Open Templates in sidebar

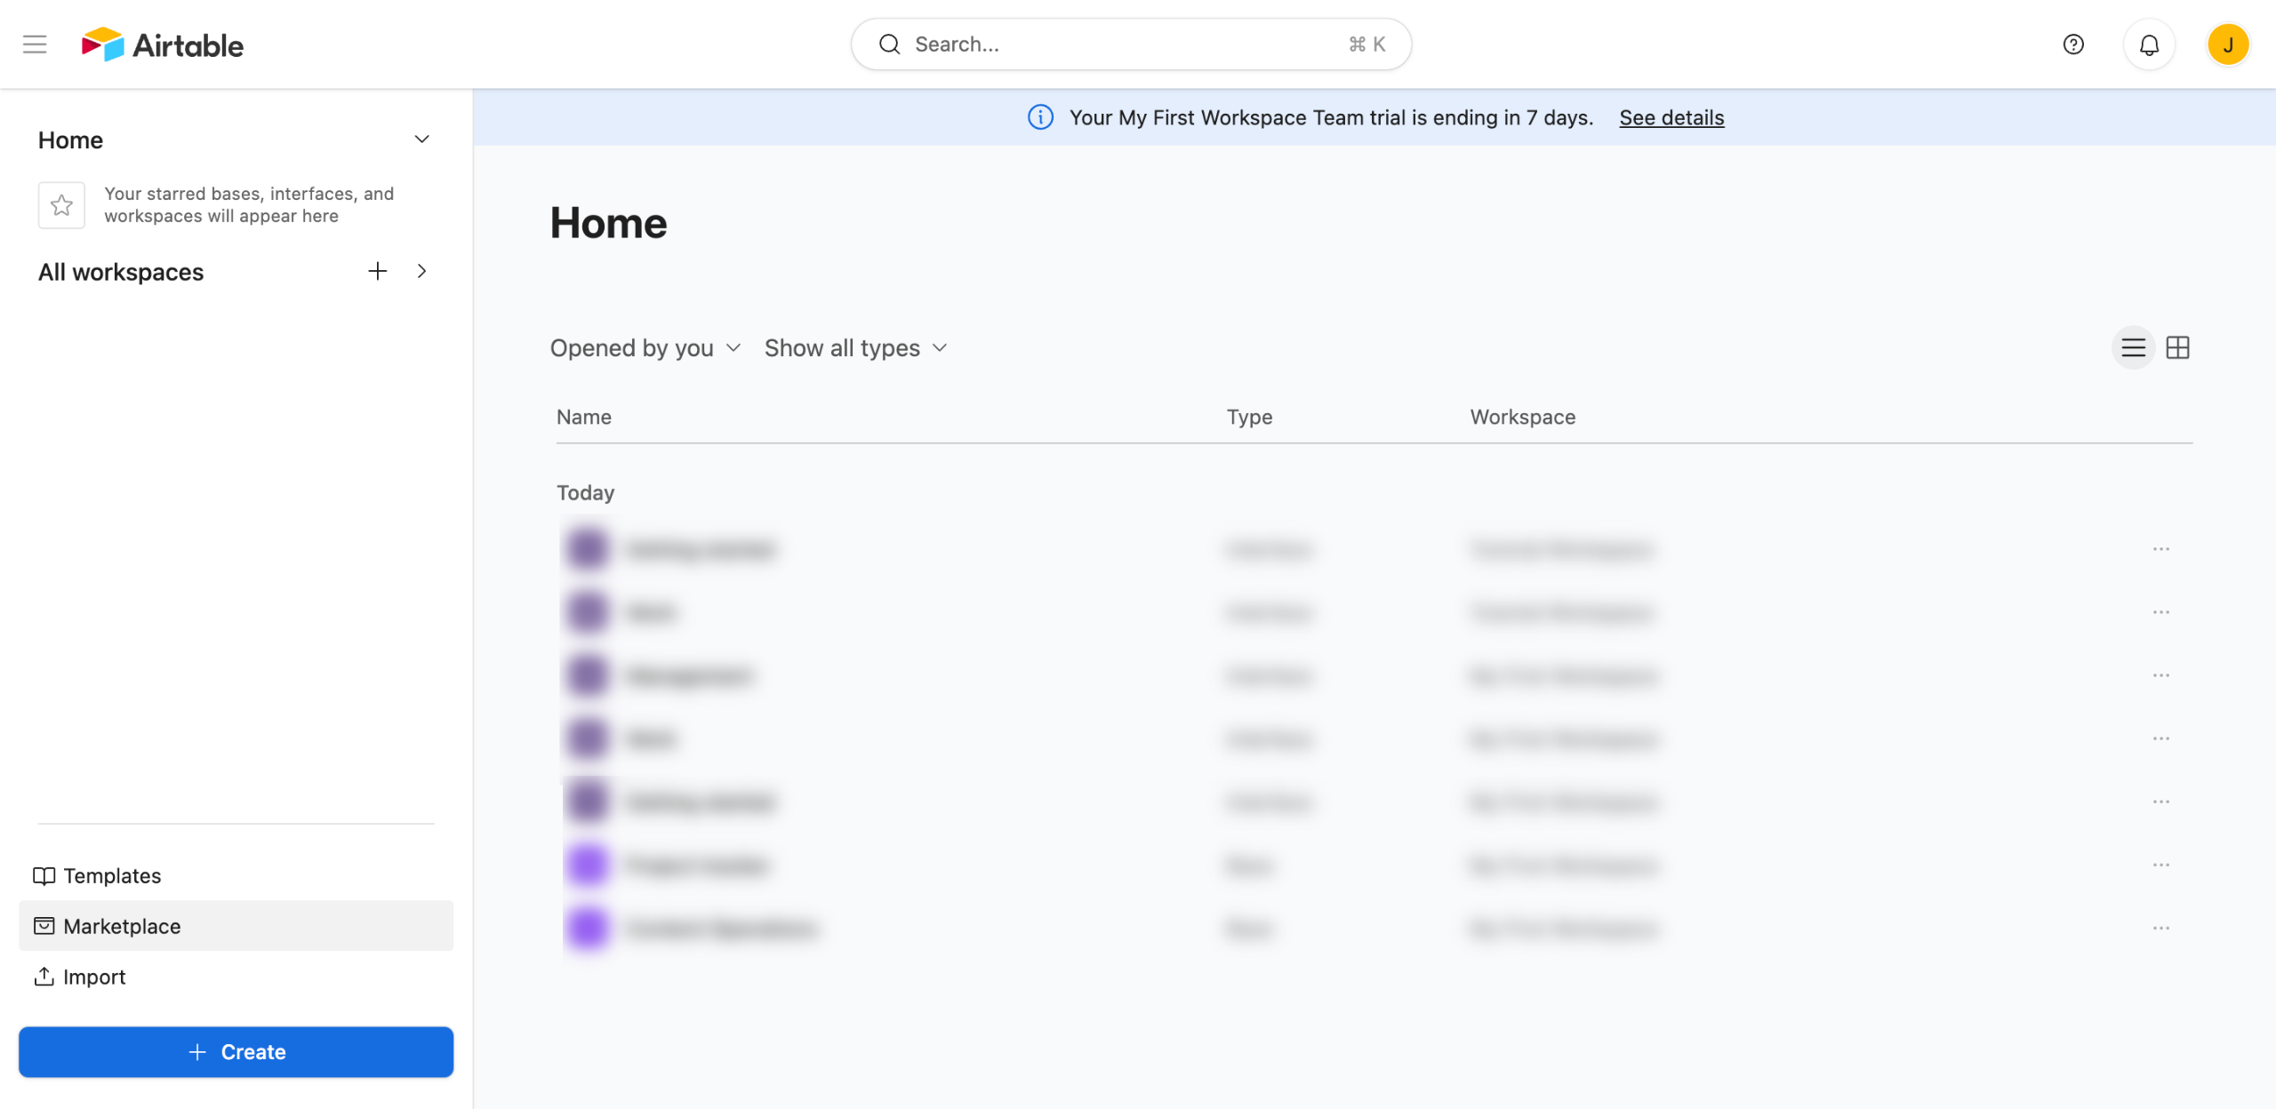pyautogui.click(x=112, y=875)
